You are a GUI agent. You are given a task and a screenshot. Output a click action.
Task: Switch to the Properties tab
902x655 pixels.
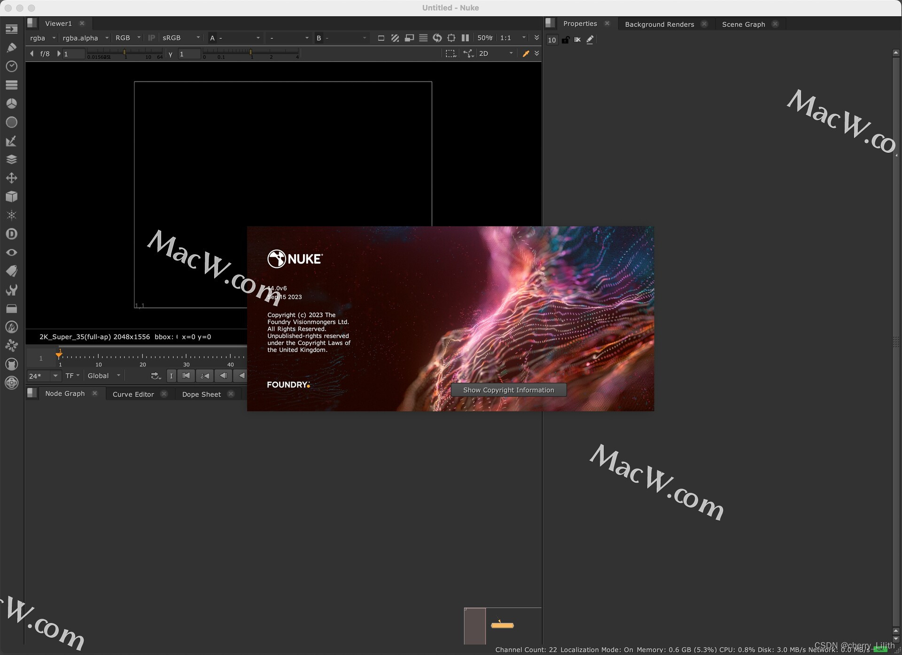tap(580, 23)
